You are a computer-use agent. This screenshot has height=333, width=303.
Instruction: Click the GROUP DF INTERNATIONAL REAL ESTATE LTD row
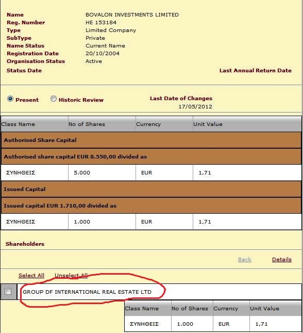point(159,292)
